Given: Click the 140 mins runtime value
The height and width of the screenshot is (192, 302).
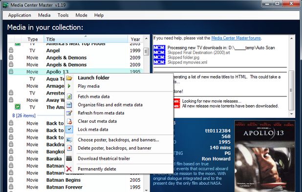Looking at the screenshot, I should 220,148.
